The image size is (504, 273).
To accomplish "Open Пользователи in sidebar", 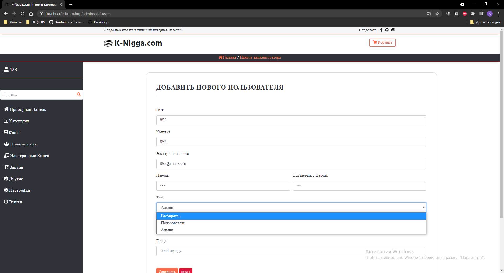I will point(20,144).
